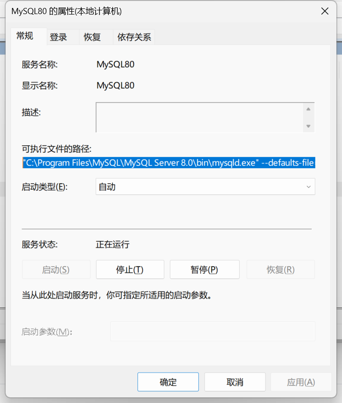Open the 登录 tab
The width and height of the screenshot is (342, 403).
[59, 37]
